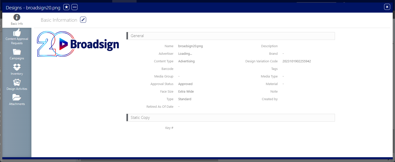This screenshot has height=162, width=395.
Task: Open the Attachments section
Action: click(17, 100)
